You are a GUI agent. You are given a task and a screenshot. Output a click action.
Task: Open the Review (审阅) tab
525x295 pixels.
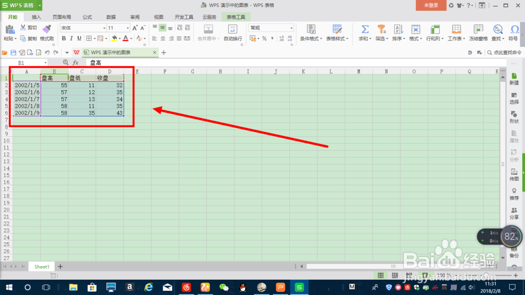(135, 17)
